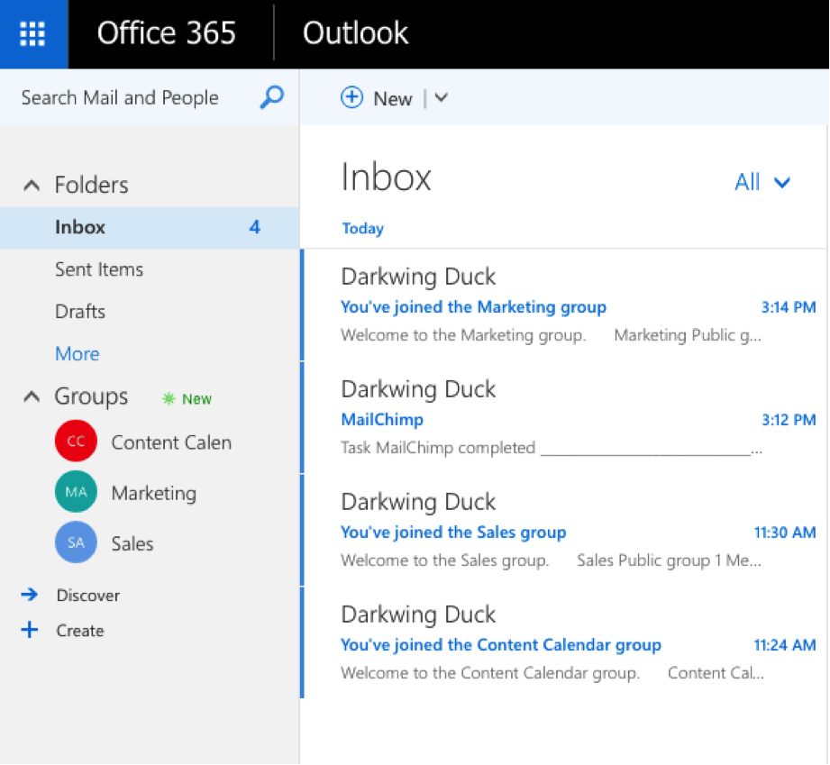This screenshot has height=765, width=830.
Task: Click the Today date header
Action: pos(362,229)
